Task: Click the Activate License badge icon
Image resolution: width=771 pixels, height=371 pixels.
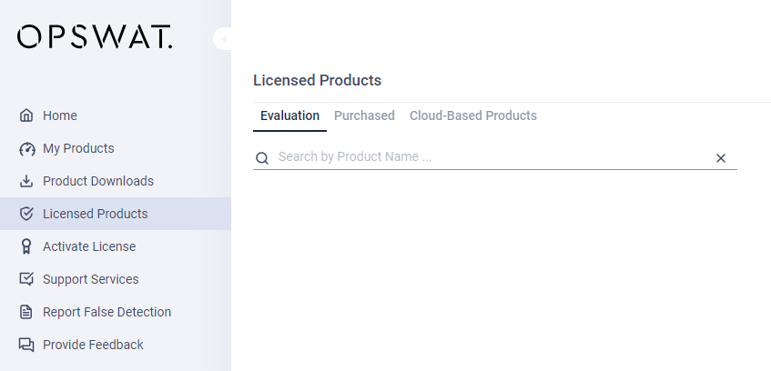Action: [26, 246]
